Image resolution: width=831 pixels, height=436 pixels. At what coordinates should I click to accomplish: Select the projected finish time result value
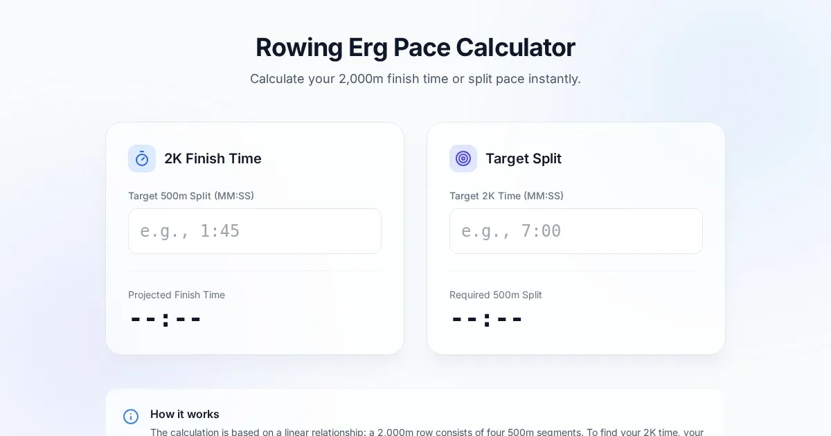(x=166, y=319)
